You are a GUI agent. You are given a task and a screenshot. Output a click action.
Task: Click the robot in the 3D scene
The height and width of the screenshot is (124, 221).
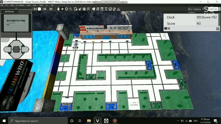[x=75, y=46]
